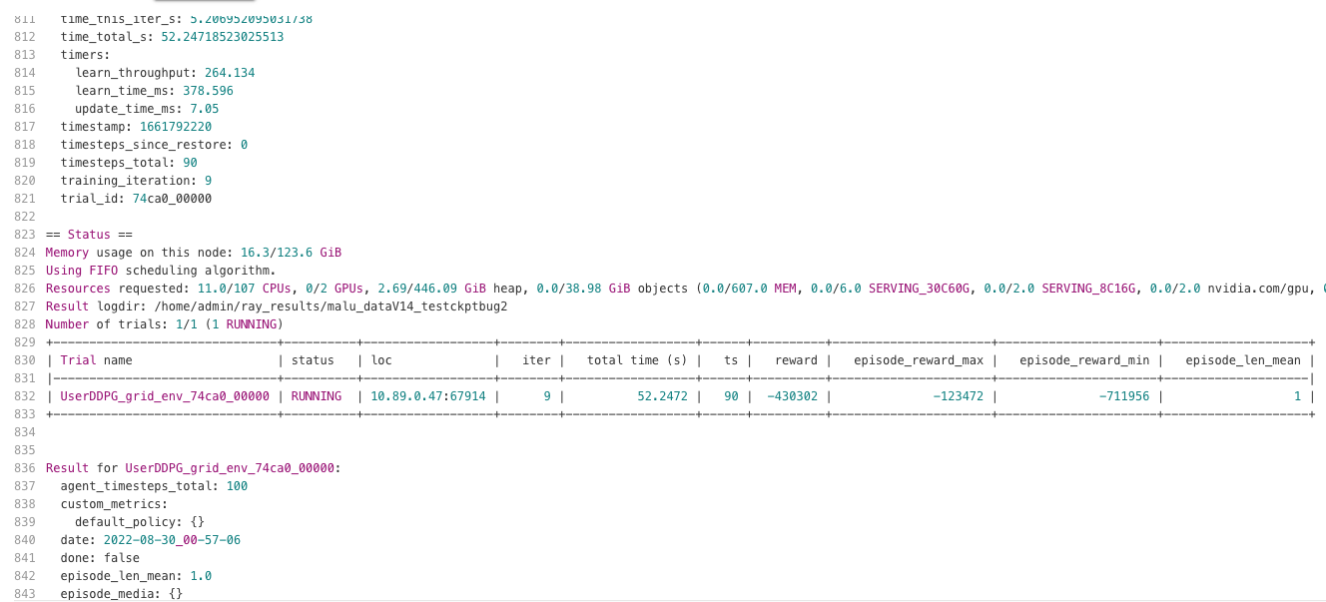Select the training_iteration value 9
This screenshot has height=602, width=1326.
tap(207, 181)
